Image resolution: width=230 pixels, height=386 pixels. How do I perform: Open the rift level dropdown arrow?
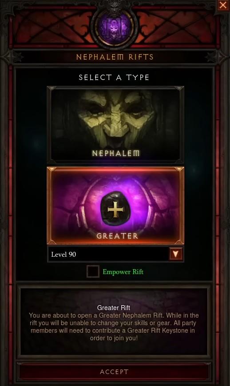[x=176, y=254]
